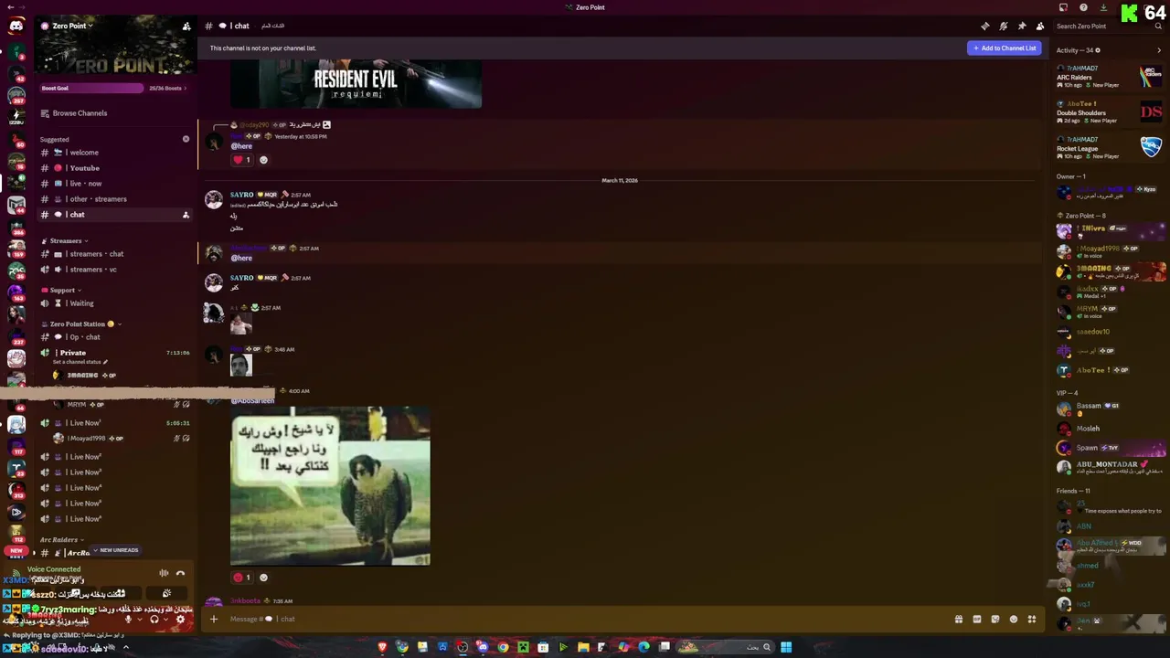Open the sticker picker icon
The width and height of the screenshot is (1170, 658).
[994, 619]
